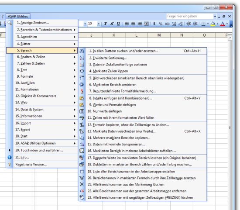The width and height of the screenshot is (240, 210).
Task: Click the A-Z sort icon for Erweiterte Sortierung
Action: pyautogui.click(x=82, y=58)
